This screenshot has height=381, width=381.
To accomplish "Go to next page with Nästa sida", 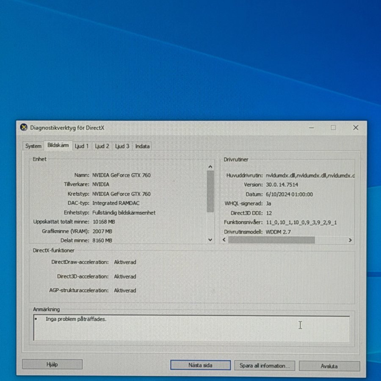I will click(200, 365).
